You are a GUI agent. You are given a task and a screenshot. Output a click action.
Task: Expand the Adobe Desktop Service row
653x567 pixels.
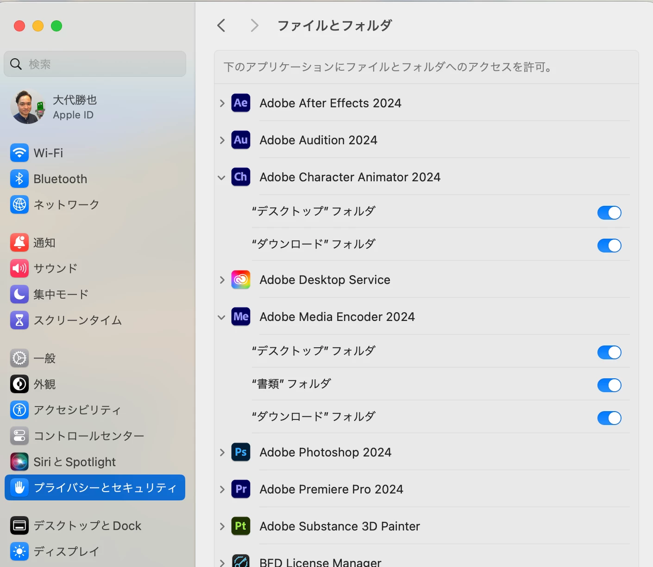coord(222,280)
